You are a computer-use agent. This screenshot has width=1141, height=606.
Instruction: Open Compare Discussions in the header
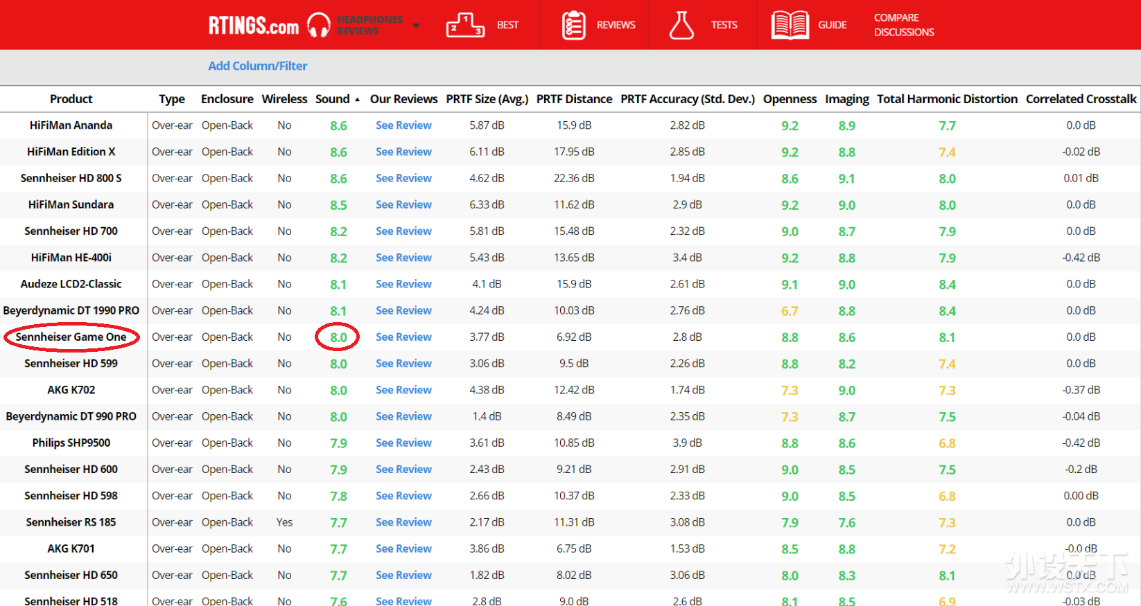(904, 25)
